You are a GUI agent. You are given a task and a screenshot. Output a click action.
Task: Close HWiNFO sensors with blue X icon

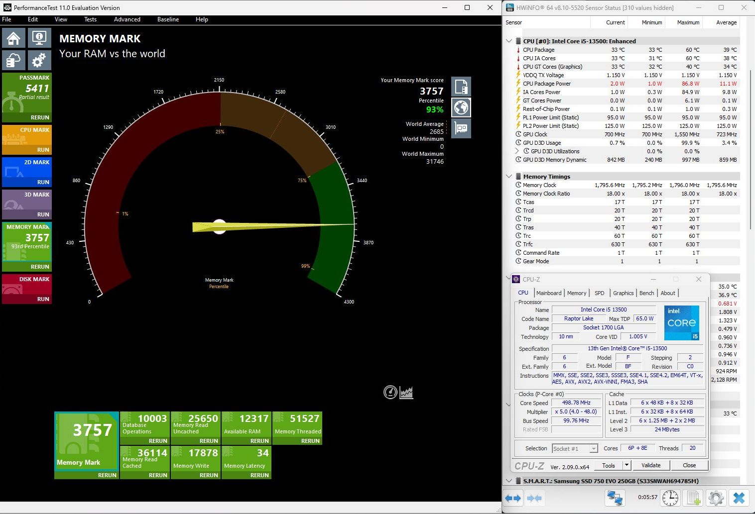pyautogui.click(x=740, y=498)
